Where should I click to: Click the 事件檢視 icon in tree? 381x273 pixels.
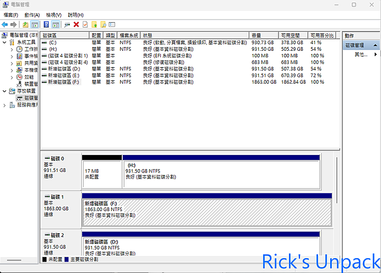(19, 57)
